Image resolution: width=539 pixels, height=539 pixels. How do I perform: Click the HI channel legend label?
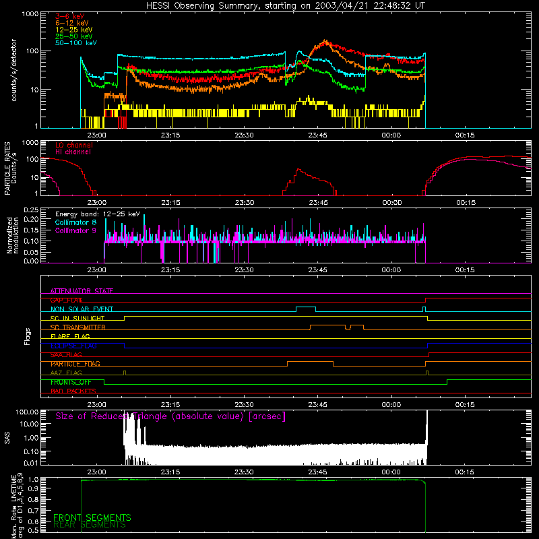coord(73,152)
